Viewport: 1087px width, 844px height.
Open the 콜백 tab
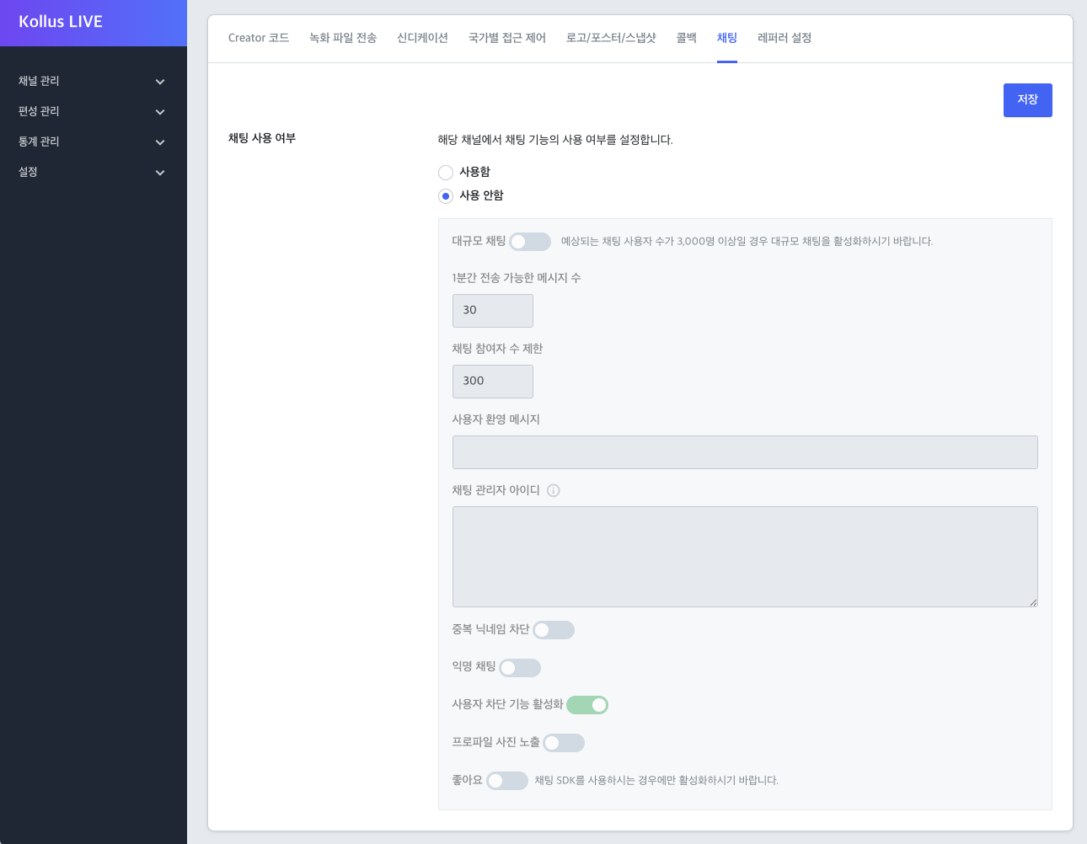tap(686, 38)
